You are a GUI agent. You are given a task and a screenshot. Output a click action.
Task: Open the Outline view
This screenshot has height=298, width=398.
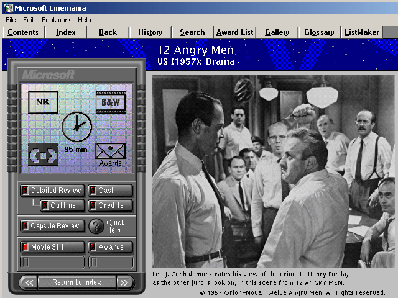[62, 205]
